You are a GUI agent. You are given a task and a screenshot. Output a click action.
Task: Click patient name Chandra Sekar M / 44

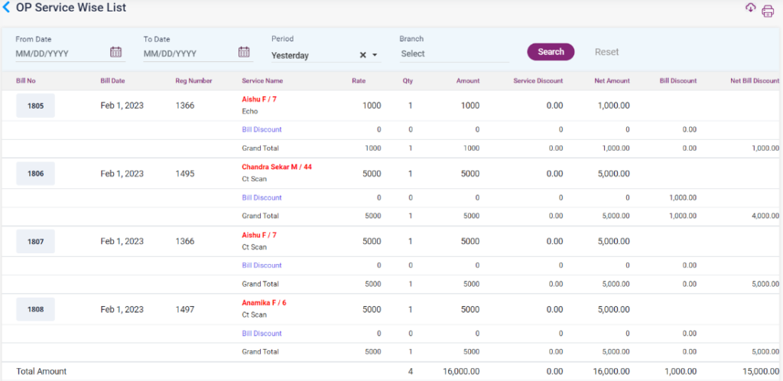277,167
